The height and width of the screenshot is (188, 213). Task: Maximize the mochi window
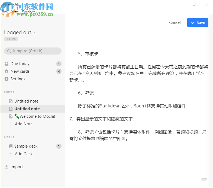[194, 4]
